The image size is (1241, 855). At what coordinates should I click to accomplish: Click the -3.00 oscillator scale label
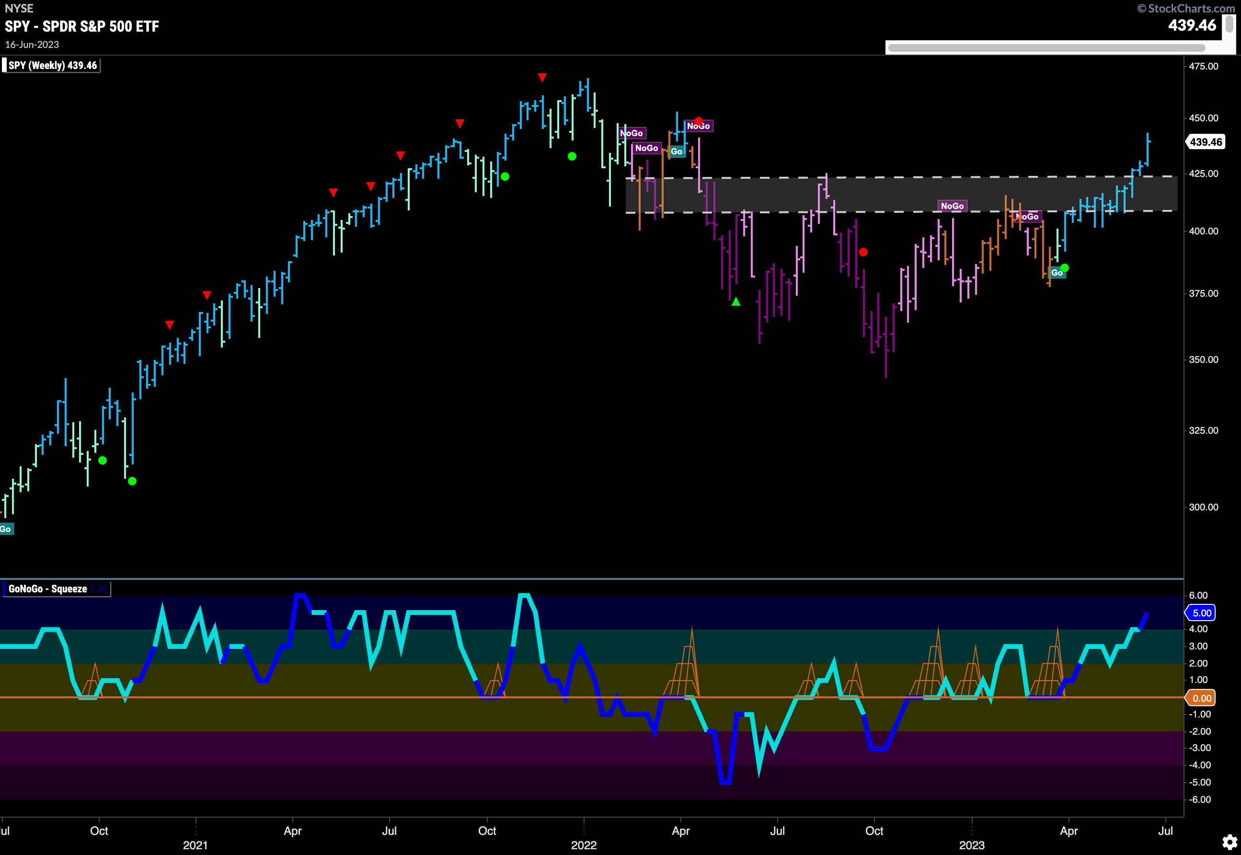(x=1200, y=748)
